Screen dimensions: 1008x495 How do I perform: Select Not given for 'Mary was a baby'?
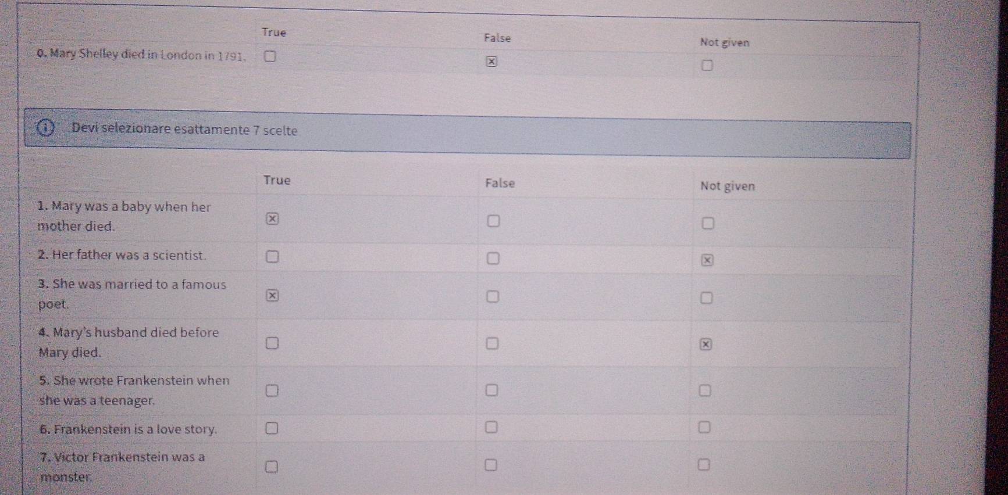coord(707,224)
